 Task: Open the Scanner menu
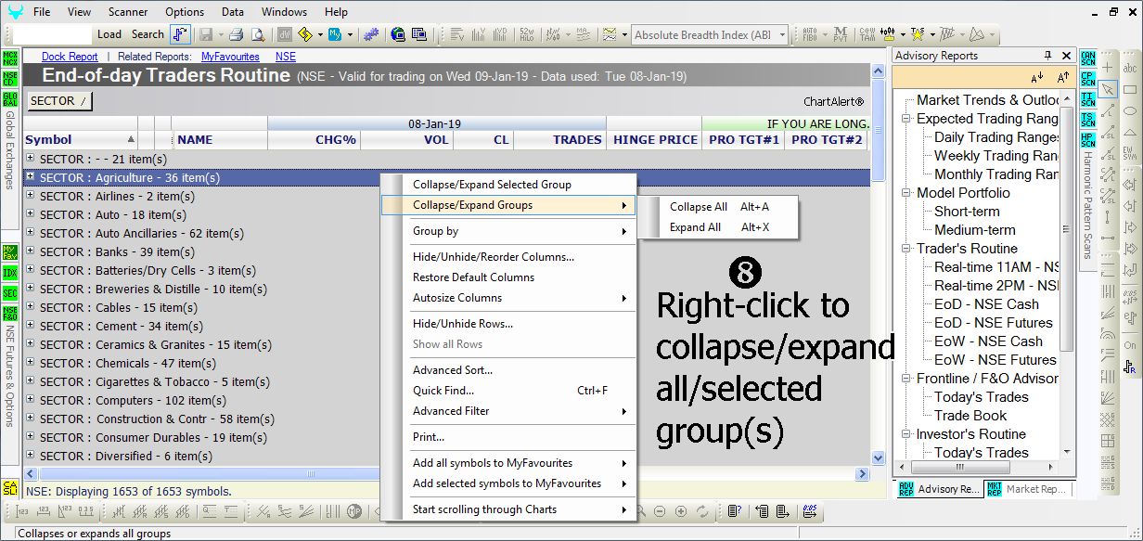(128, 12)
